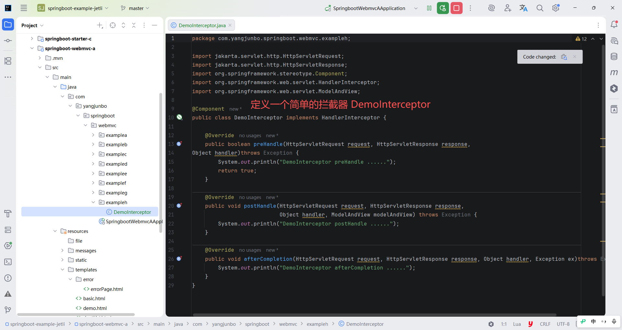Expand the .mvn folder
This screenshot has width=622, height=330.
(x=40, y=58)
